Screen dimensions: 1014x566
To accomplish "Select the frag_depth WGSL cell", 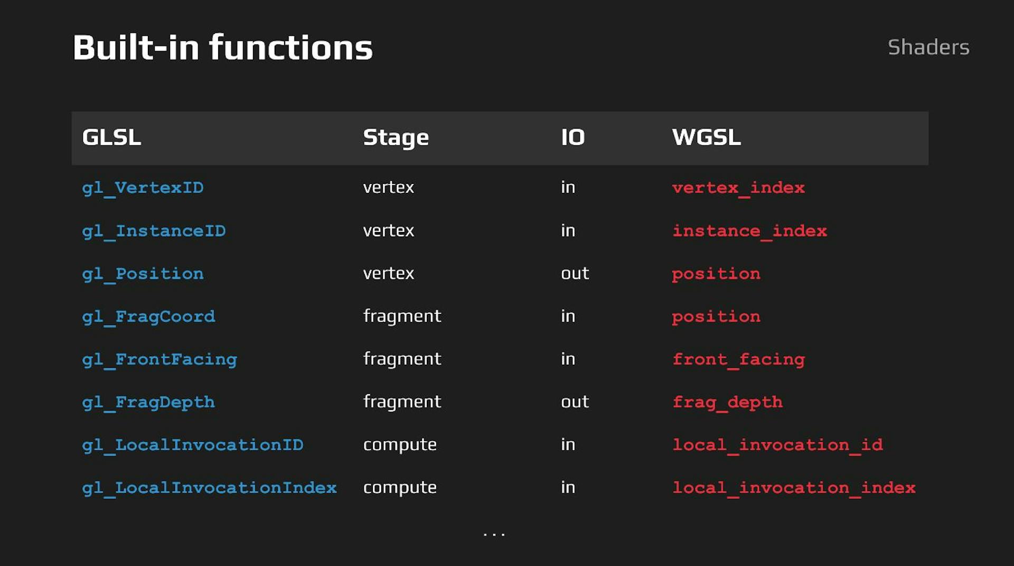I will 727,402.
